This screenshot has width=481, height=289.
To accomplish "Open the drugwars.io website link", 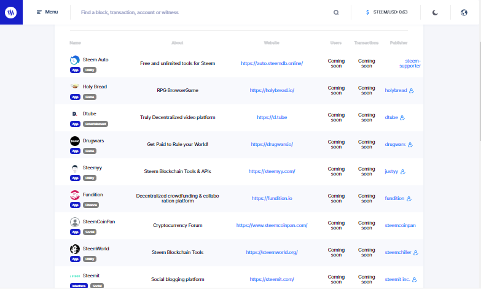I will pos(272,144).
